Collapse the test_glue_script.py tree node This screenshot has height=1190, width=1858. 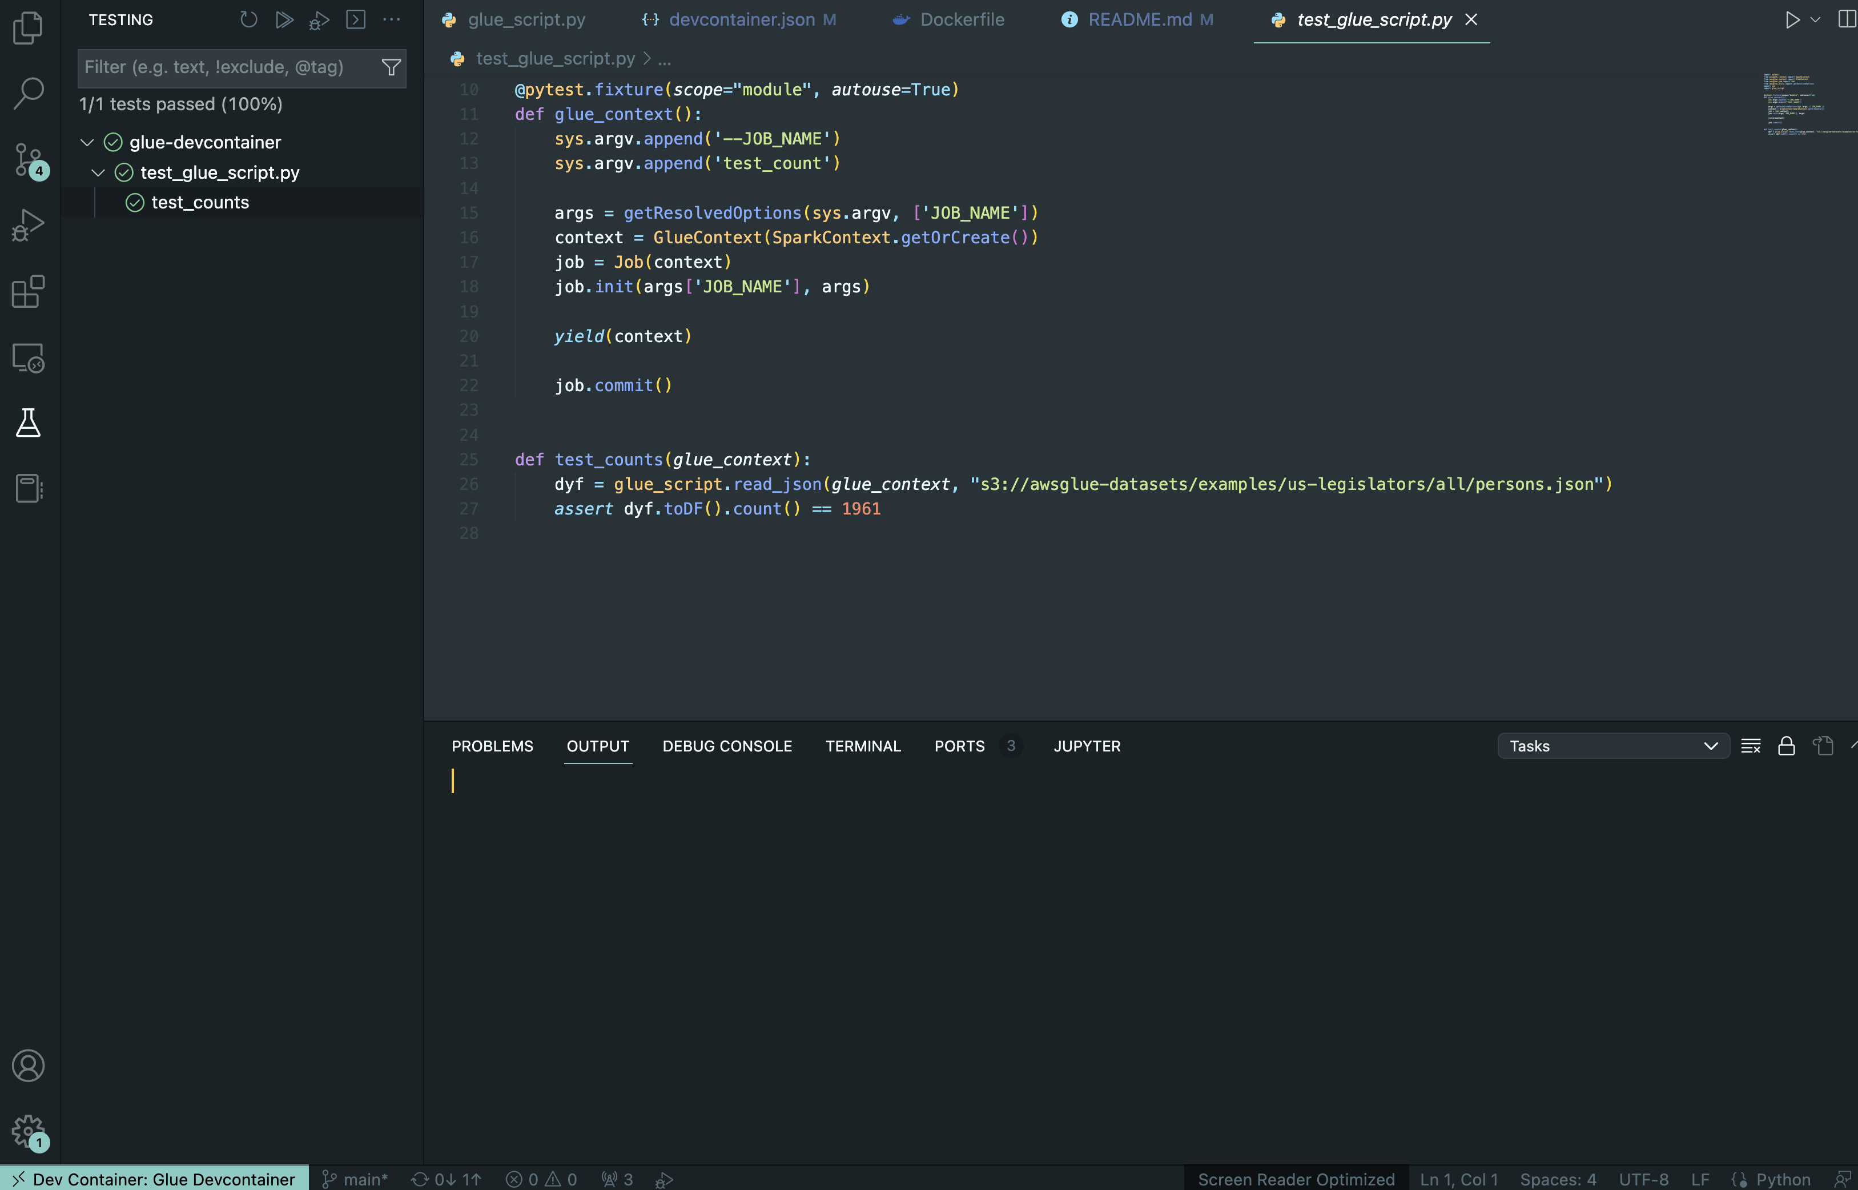click(98, 172)
